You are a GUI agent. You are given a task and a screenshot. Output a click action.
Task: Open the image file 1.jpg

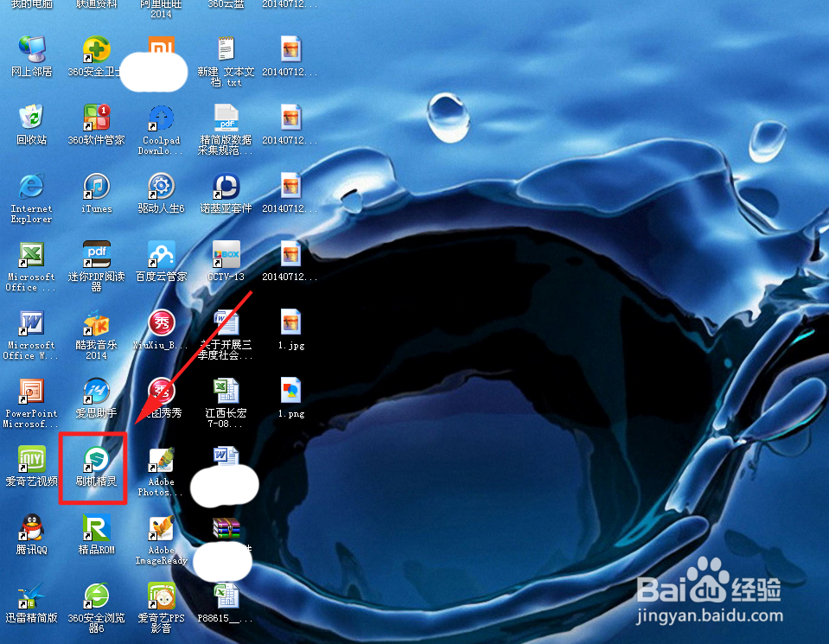tap(290, 324)
